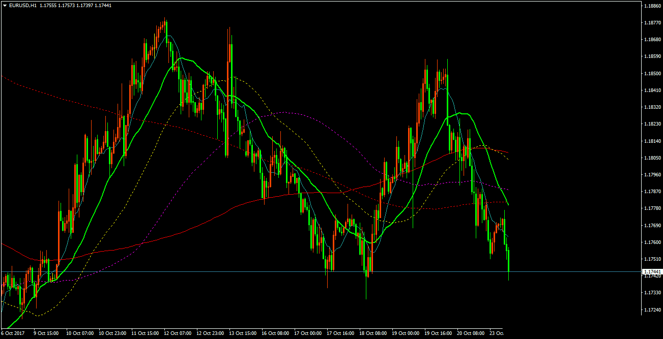Click the 1.18050 price scale label
Viewport: 663px width, 339px height.
pos(652,158)
